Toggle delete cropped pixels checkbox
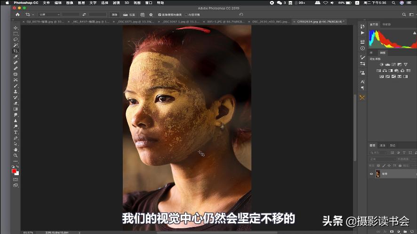This screenshot has height=234, width=417. (x=160, y=15)
